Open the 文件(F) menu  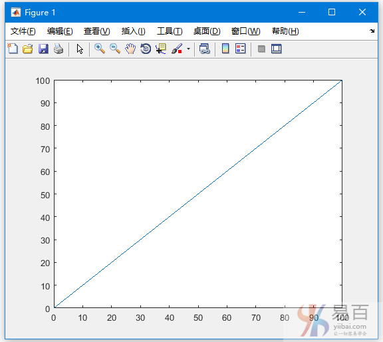[23, 31]
